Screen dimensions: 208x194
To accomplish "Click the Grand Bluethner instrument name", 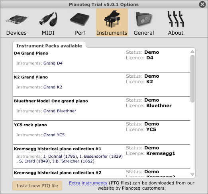I will [x=60, y=111].
